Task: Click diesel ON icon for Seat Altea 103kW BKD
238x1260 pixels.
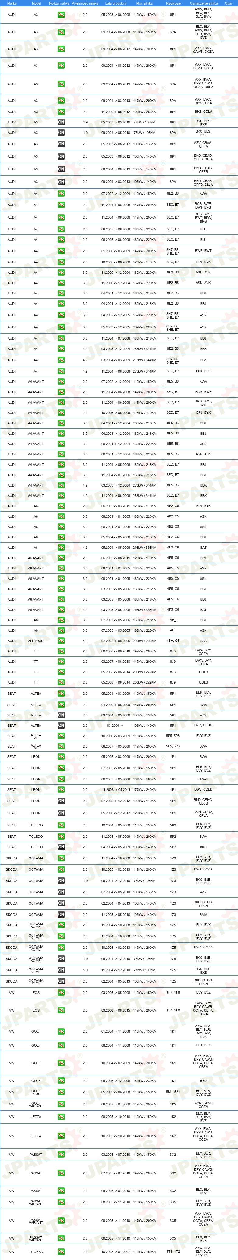Action: click(61, 725)
